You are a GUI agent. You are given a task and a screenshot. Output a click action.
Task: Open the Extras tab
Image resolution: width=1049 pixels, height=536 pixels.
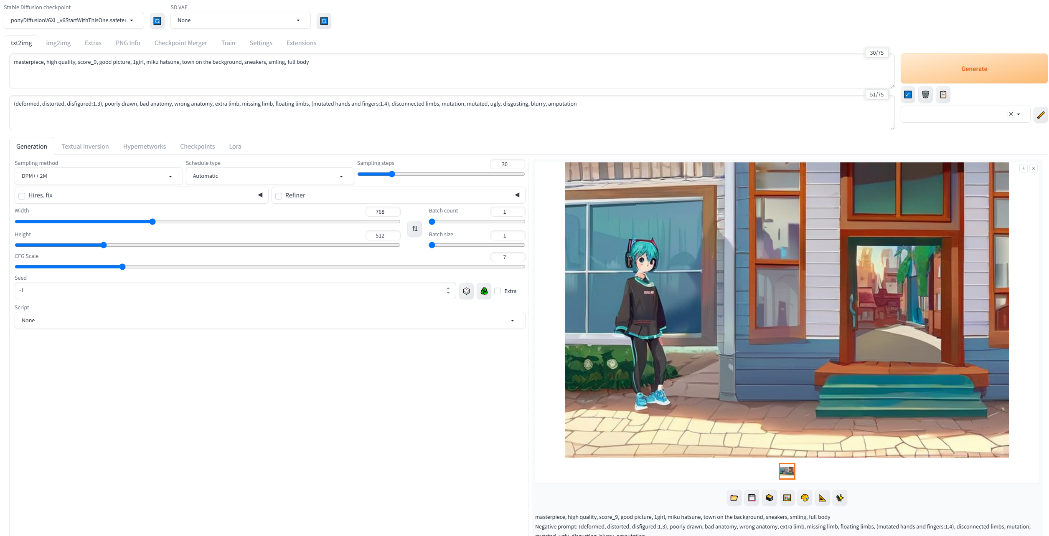93,43
